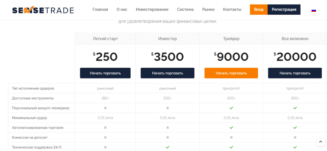Open the Инвестирование menu

pyautogui.click(x=152, y=9)
